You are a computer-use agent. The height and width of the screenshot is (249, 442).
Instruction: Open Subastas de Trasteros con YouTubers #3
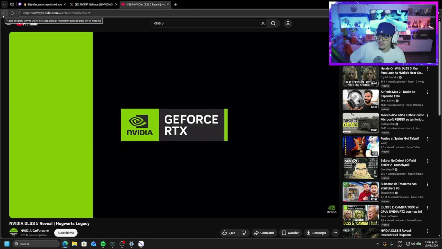point(398,186)
